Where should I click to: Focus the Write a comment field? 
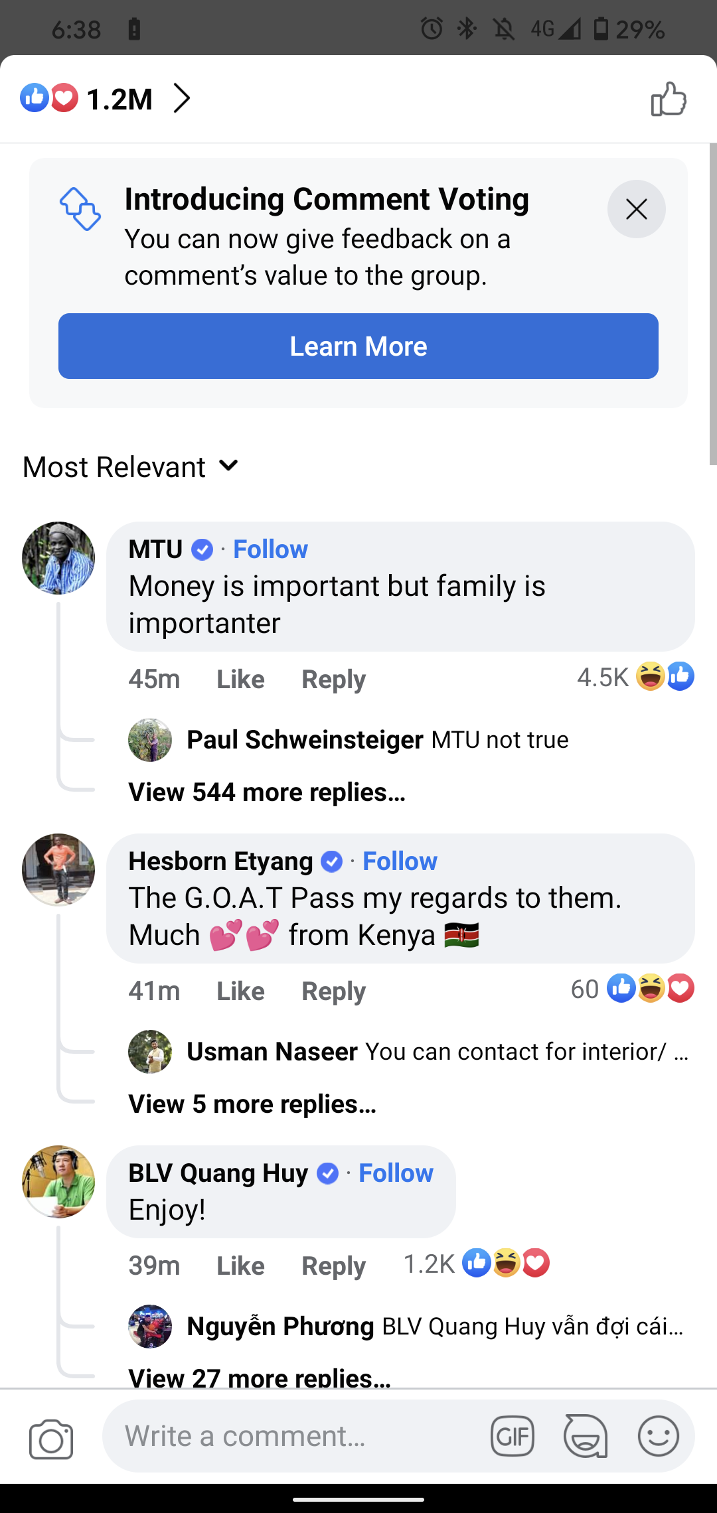coord(292,1437)
